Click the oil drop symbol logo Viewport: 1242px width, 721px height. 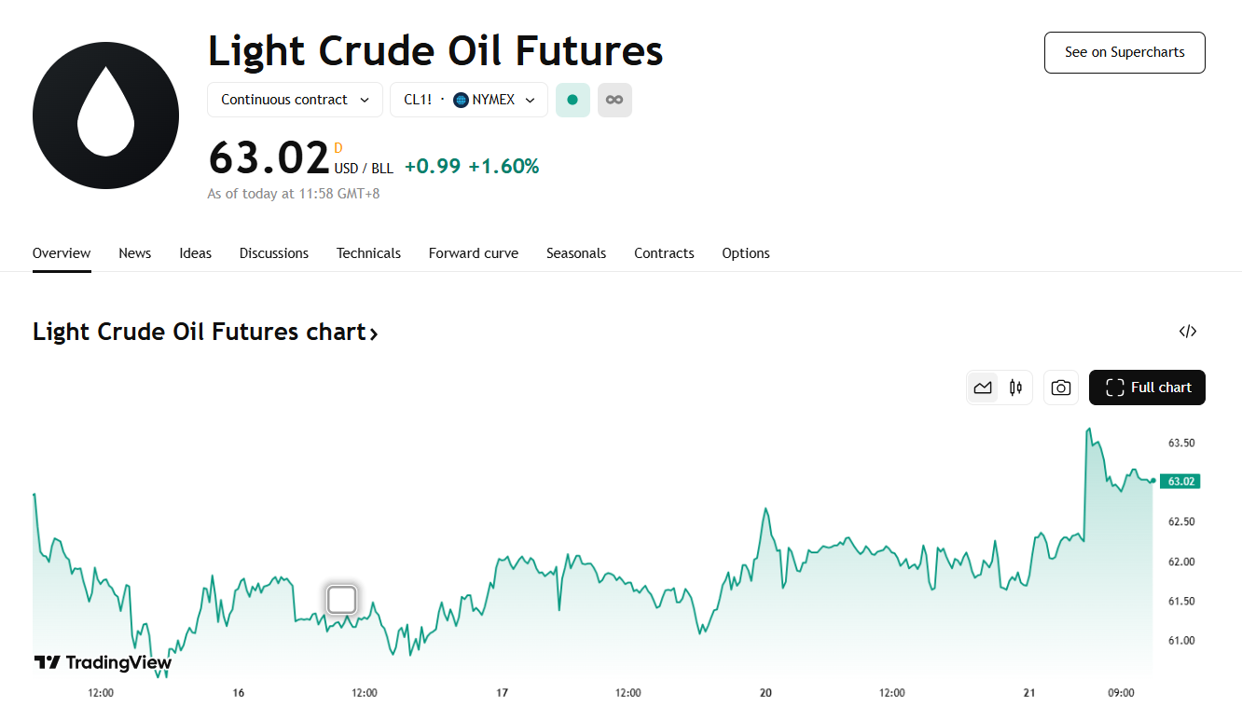105,116
